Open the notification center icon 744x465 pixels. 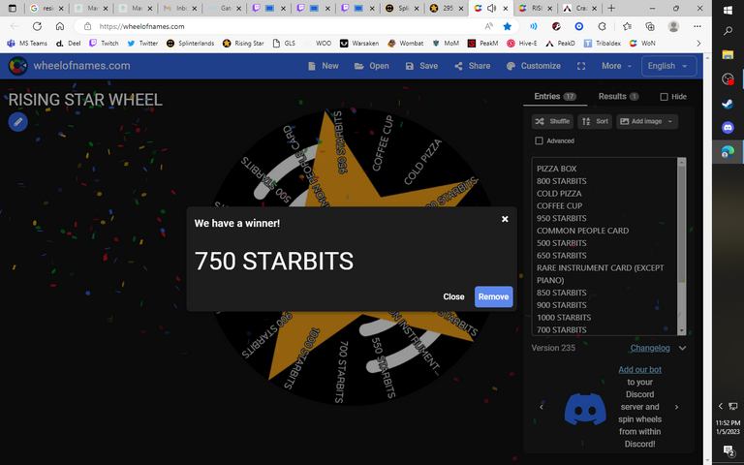pyautogui.click(x=728, y=450)
